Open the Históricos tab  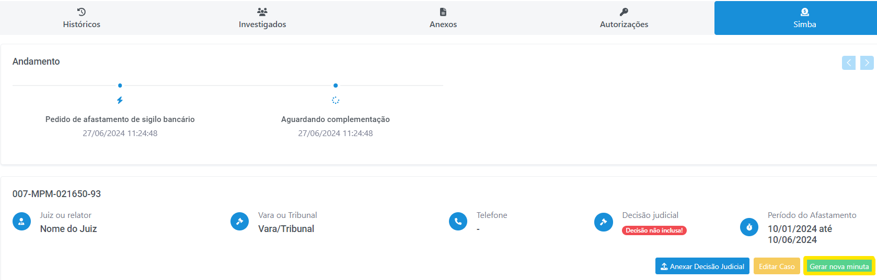82,18
